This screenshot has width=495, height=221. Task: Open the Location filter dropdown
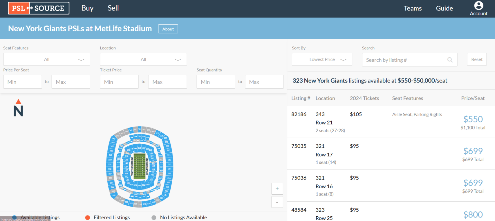tap(143, 59)
